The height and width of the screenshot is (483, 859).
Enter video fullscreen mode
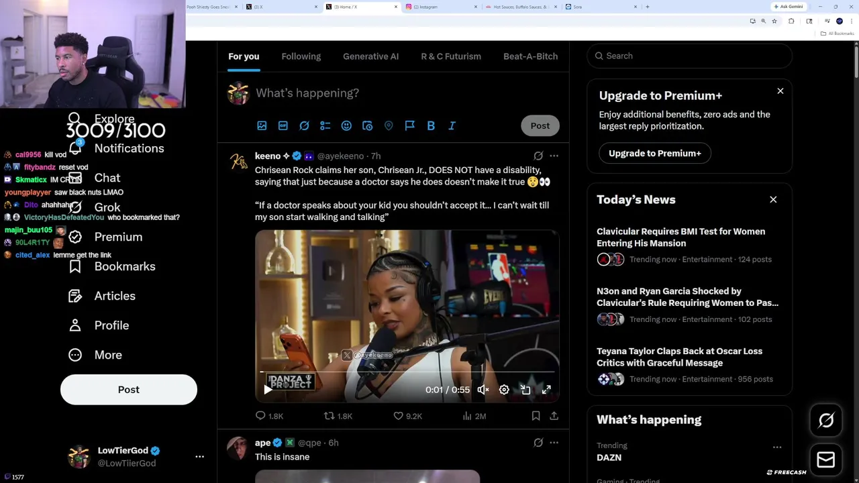[546, 390]
